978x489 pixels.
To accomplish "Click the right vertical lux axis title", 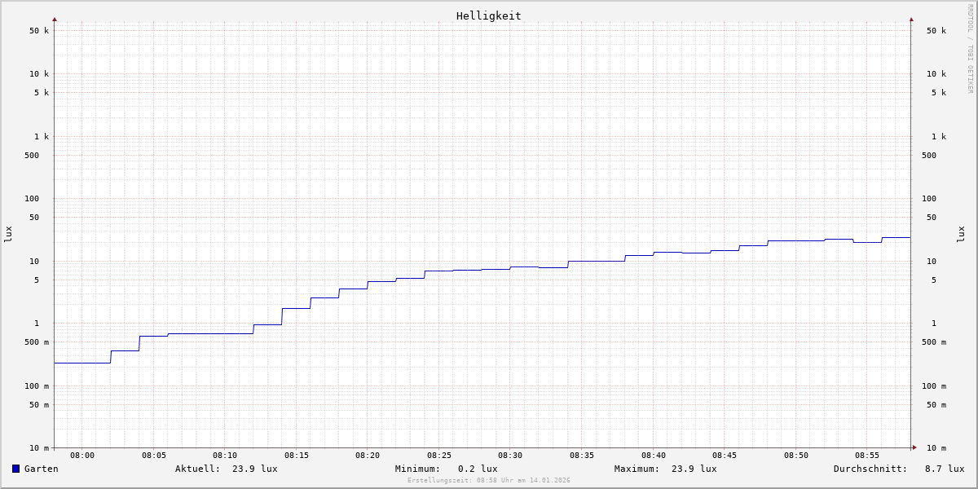I will tap(961, 234).
